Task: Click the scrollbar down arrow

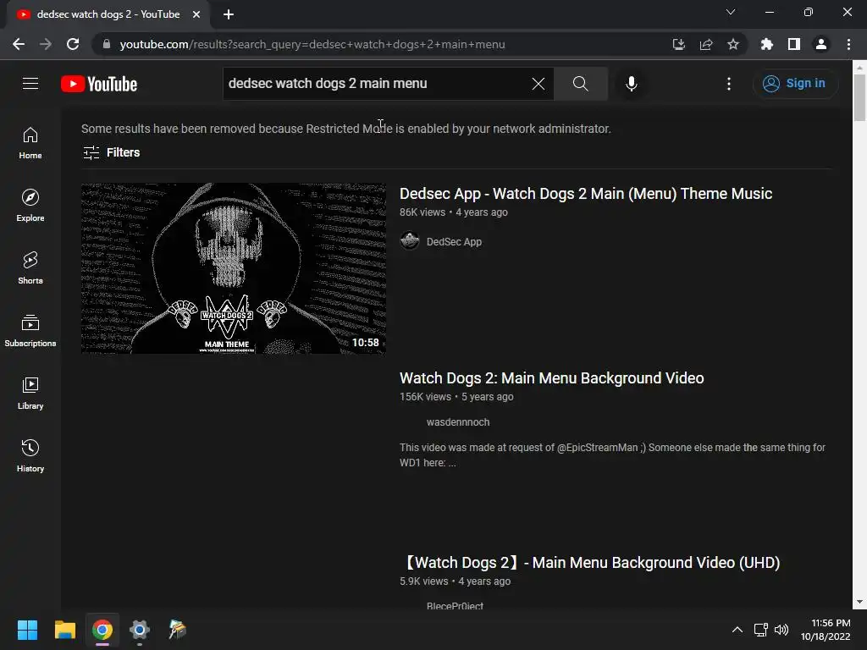Action: (859, 602)
